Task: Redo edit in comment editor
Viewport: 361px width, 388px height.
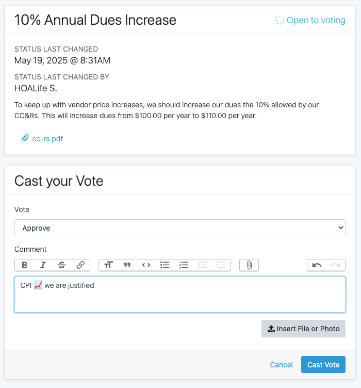Action: pyautogui.click(x=336, y=265)
